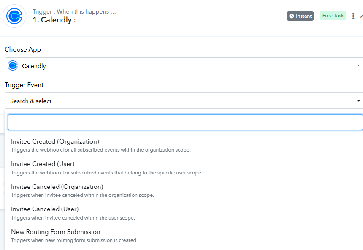
Task: Click the Free Task badge
Action: pos(333,16)
